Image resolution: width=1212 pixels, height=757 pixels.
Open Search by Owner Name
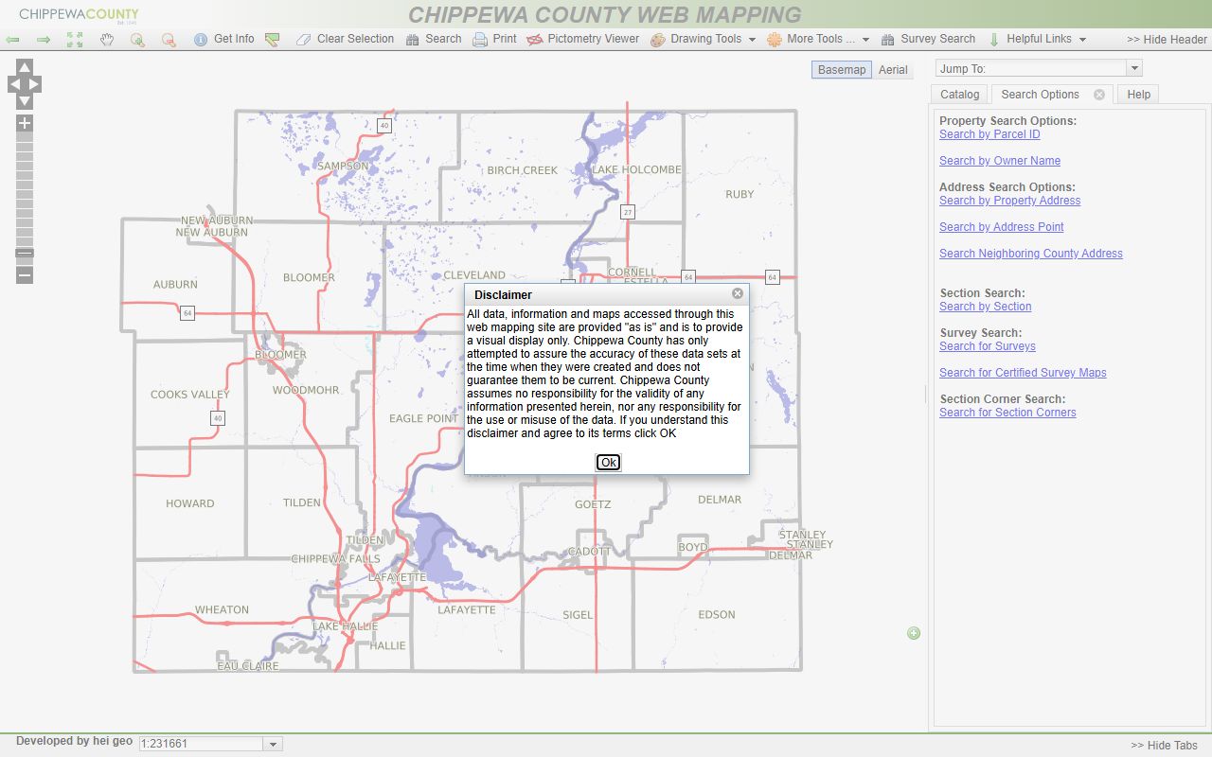[x=1000, y=161]
